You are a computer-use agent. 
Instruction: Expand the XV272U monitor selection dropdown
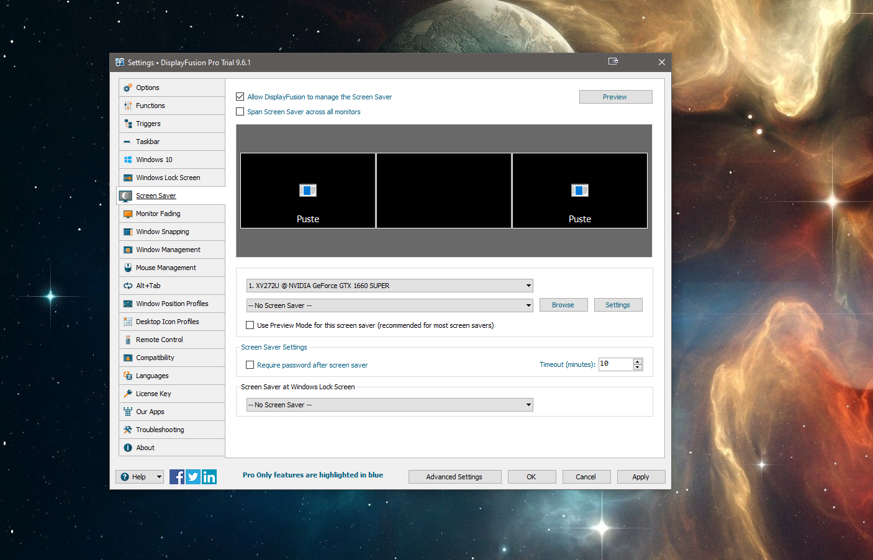(x=528, y=286)
